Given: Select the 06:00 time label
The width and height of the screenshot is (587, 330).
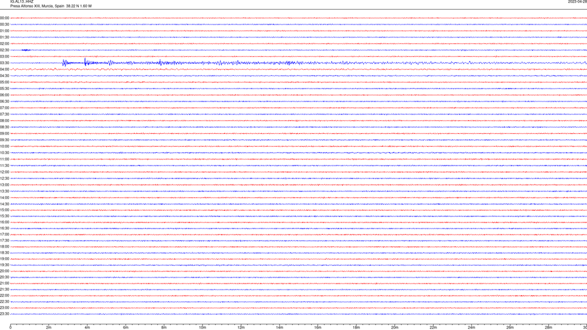Looking at the screenshot, I should [x=4, y=95].
